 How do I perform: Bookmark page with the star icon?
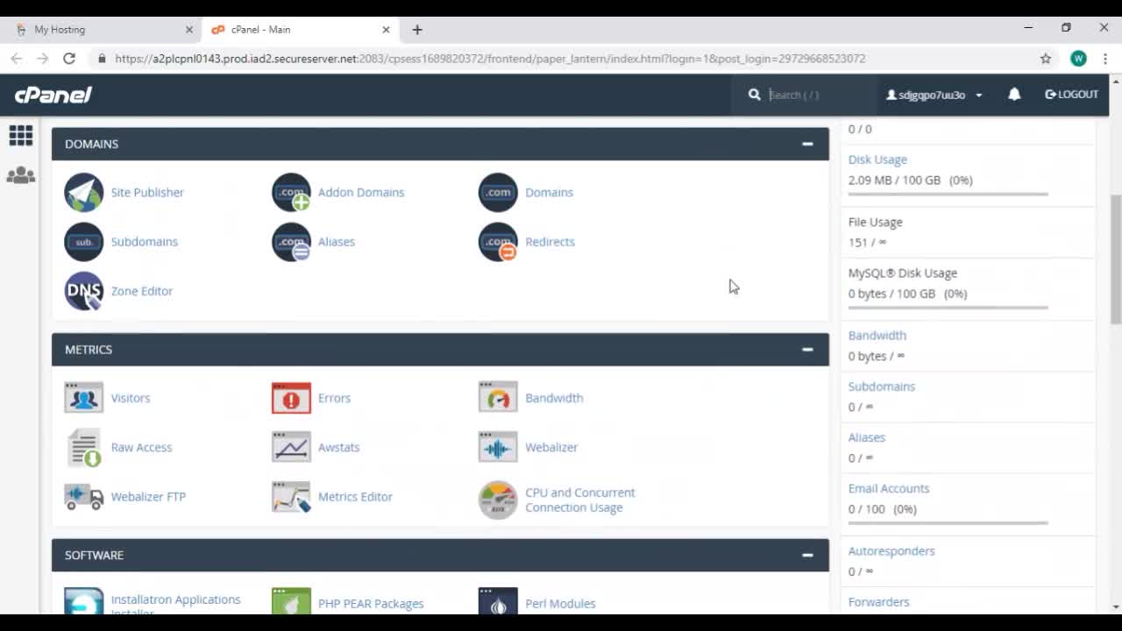1046,59
